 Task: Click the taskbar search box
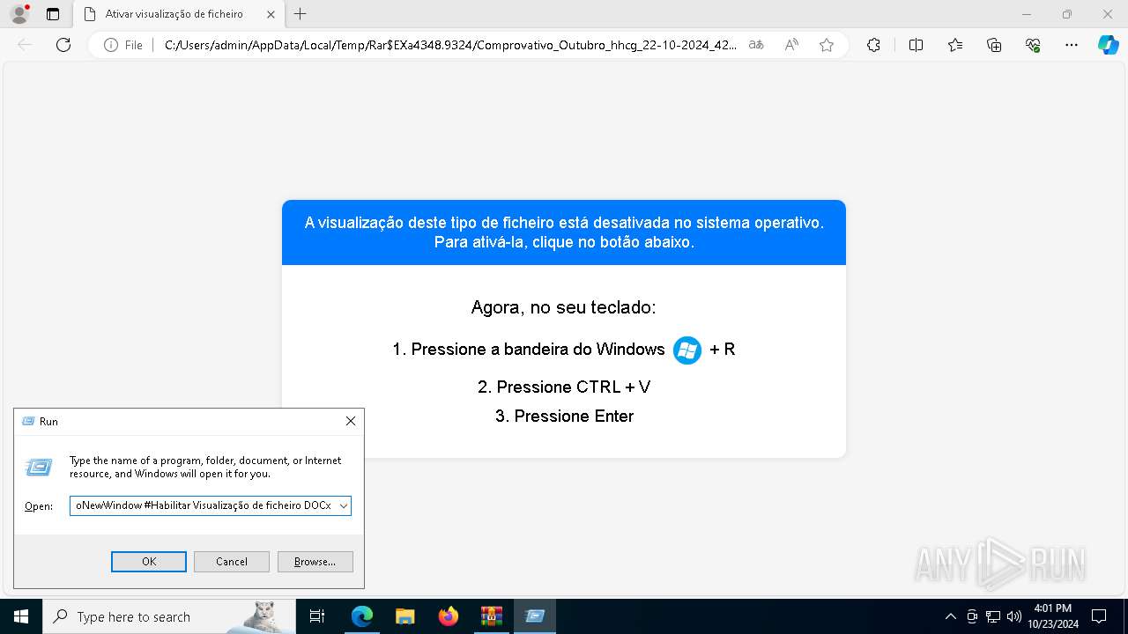tap(169, 616)
